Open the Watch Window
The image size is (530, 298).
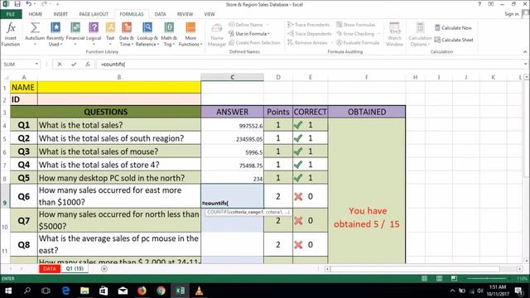(394, 35)
